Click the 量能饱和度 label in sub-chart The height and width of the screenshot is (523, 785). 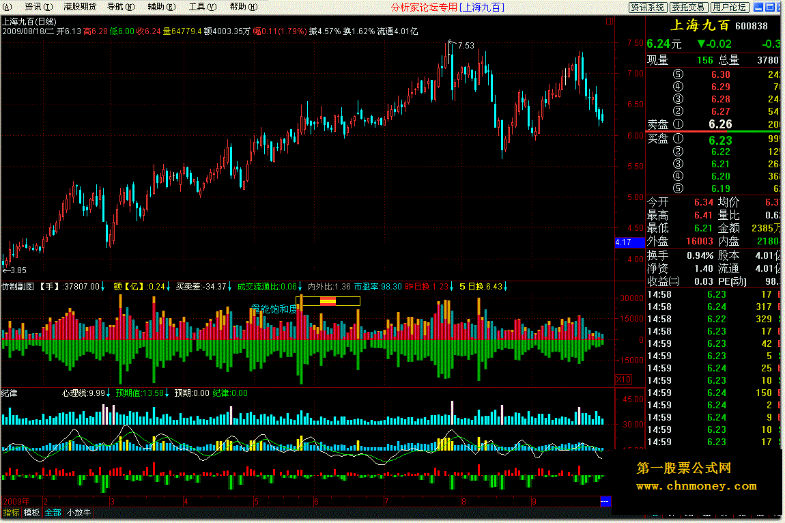[x=274, y=309]
